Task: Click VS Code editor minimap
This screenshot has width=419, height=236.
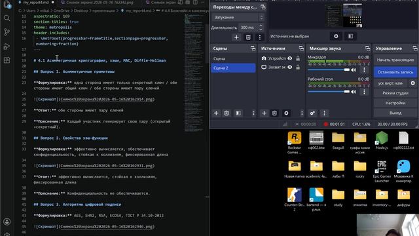Action: [x=194, y=72]
